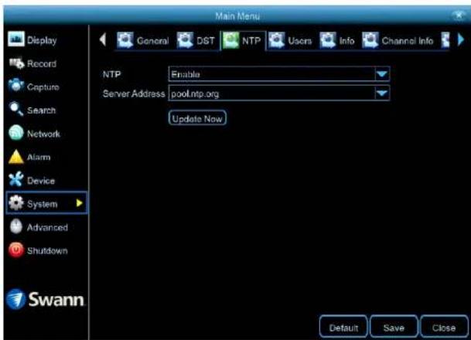
Task: Click the General tab gear icon
Action: coord(125,40)
